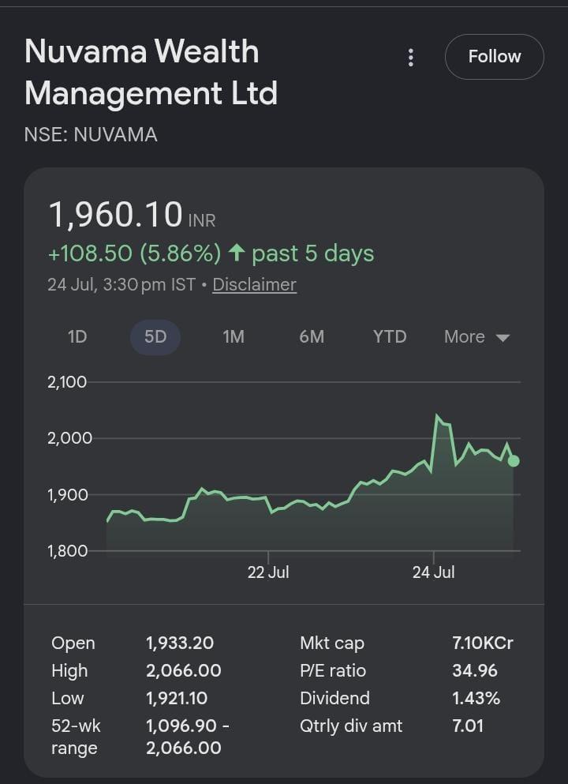Click the INR currency label
Viewport: 568px width, 784px height.
202,220
